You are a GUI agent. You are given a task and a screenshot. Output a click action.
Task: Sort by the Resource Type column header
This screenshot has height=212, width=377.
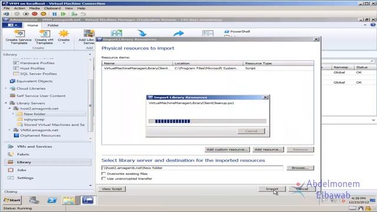279,63
